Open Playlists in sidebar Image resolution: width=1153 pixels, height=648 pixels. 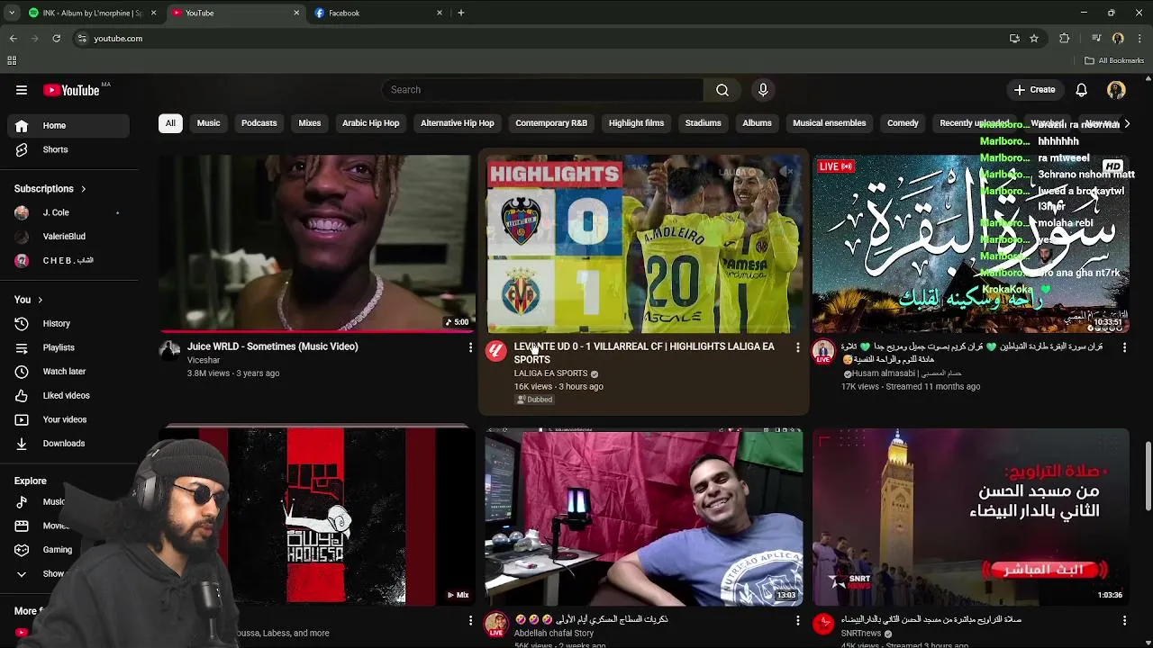70,347
